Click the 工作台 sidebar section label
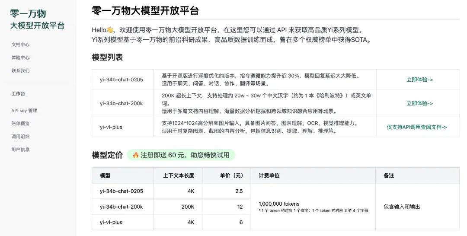467x236 pixels. click(x=18, y=94)
